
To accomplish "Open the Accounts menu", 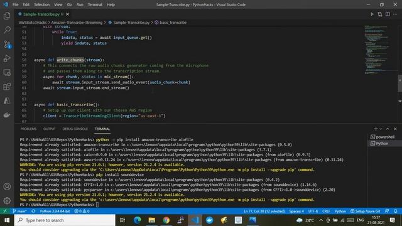I will (7, 186).
